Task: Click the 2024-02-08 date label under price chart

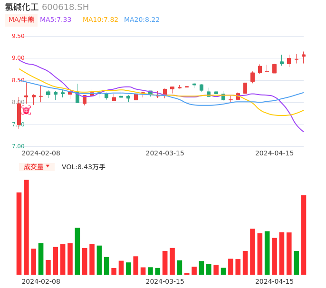Action: pos(41,153)
